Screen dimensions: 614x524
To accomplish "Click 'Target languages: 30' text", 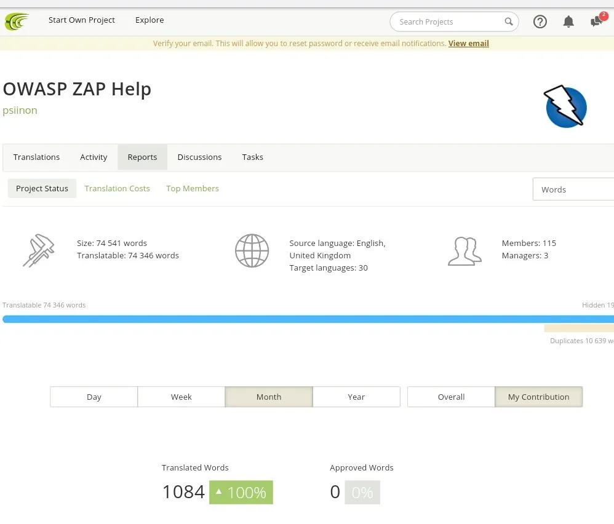I will coord(329,268).
